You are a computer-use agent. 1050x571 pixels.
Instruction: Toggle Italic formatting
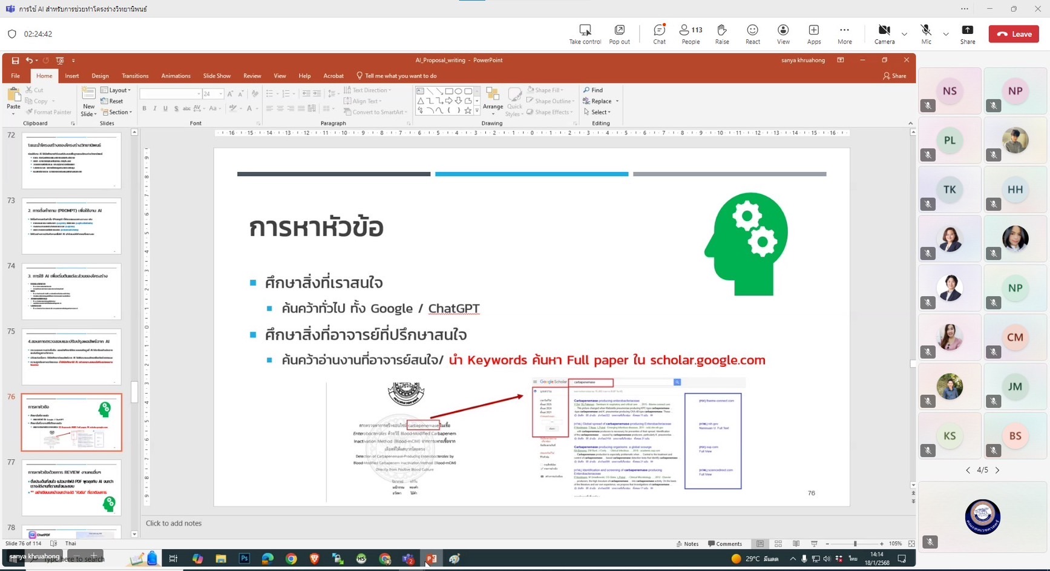(155, 109)
